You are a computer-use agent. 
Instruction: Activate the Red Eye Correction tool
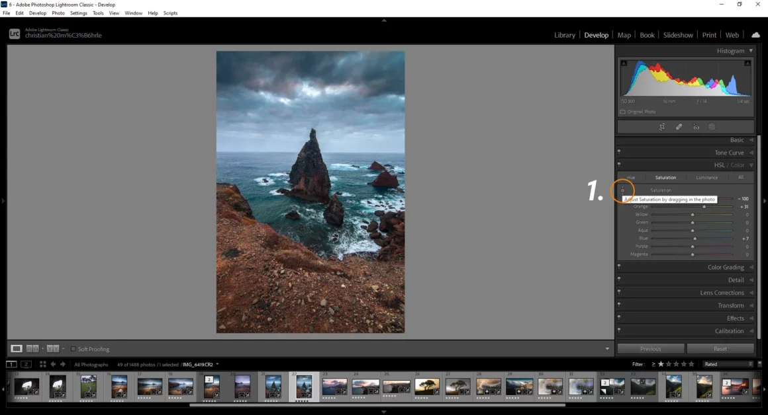point(696,127)
